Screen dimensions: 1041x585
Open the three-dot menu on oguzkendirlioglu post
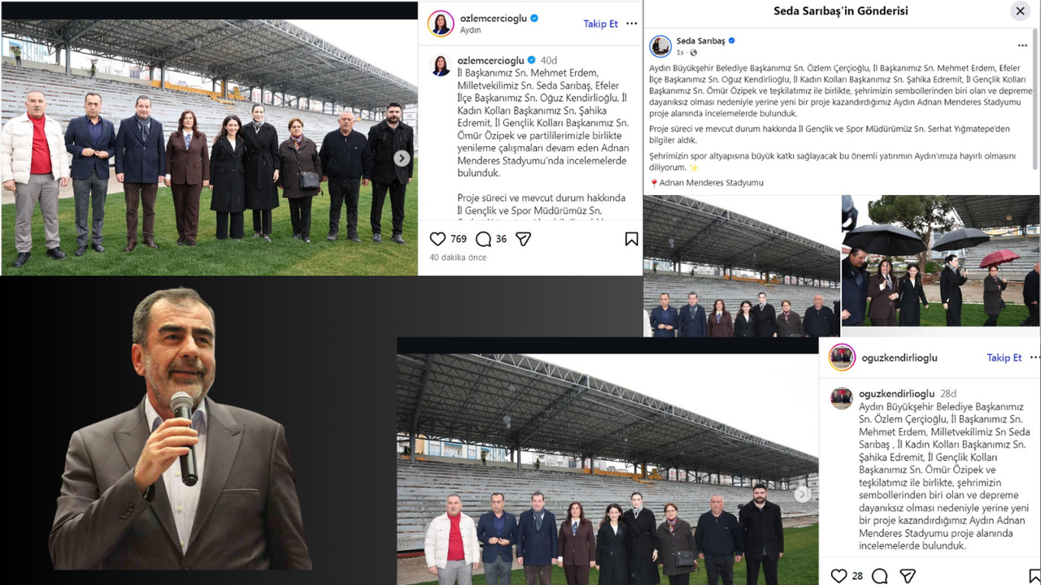click(1035, 357)
